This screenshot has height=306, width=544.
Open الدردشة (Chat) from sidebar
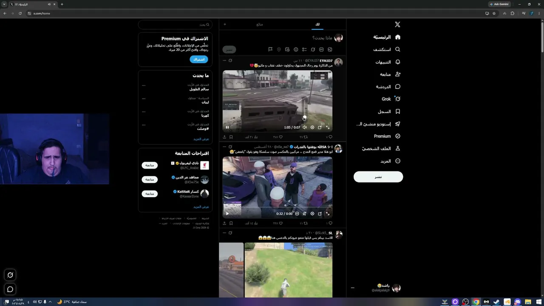388,87
